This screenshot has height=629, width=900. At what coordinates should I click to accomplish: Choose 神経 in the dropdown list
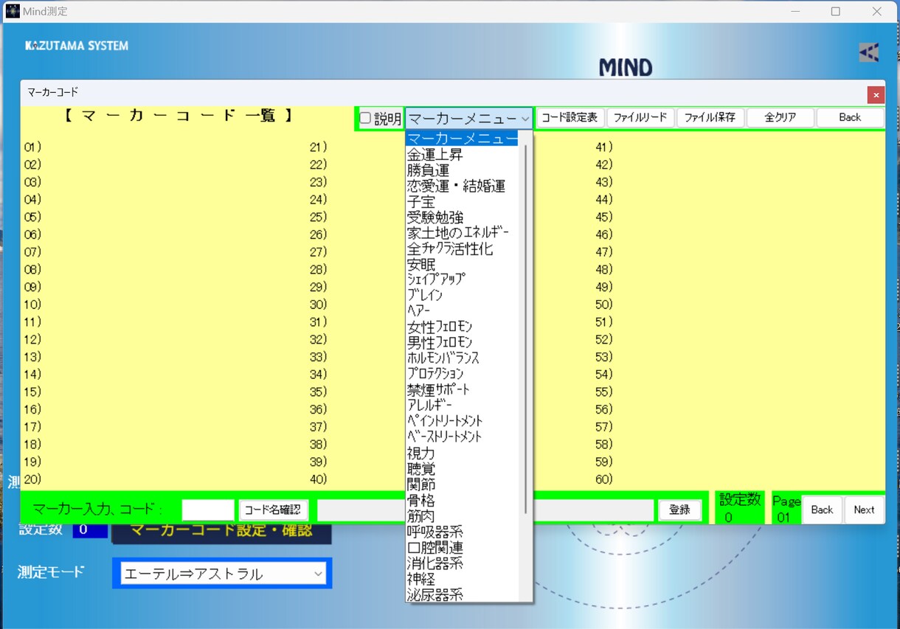421,579
